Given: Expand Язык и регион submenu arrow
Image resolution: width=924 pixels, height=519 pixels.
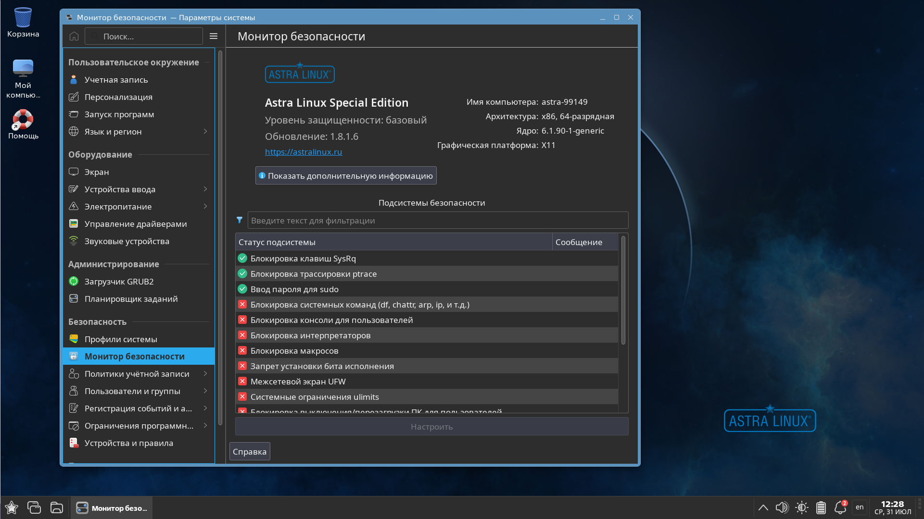Looking at the screenshot, I should pyautogui.click(x=205, y=132).
